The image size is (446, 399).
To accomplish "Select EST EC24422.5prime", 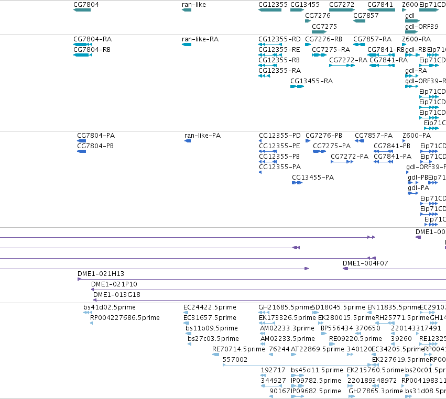I will click(x=210, y=307).
